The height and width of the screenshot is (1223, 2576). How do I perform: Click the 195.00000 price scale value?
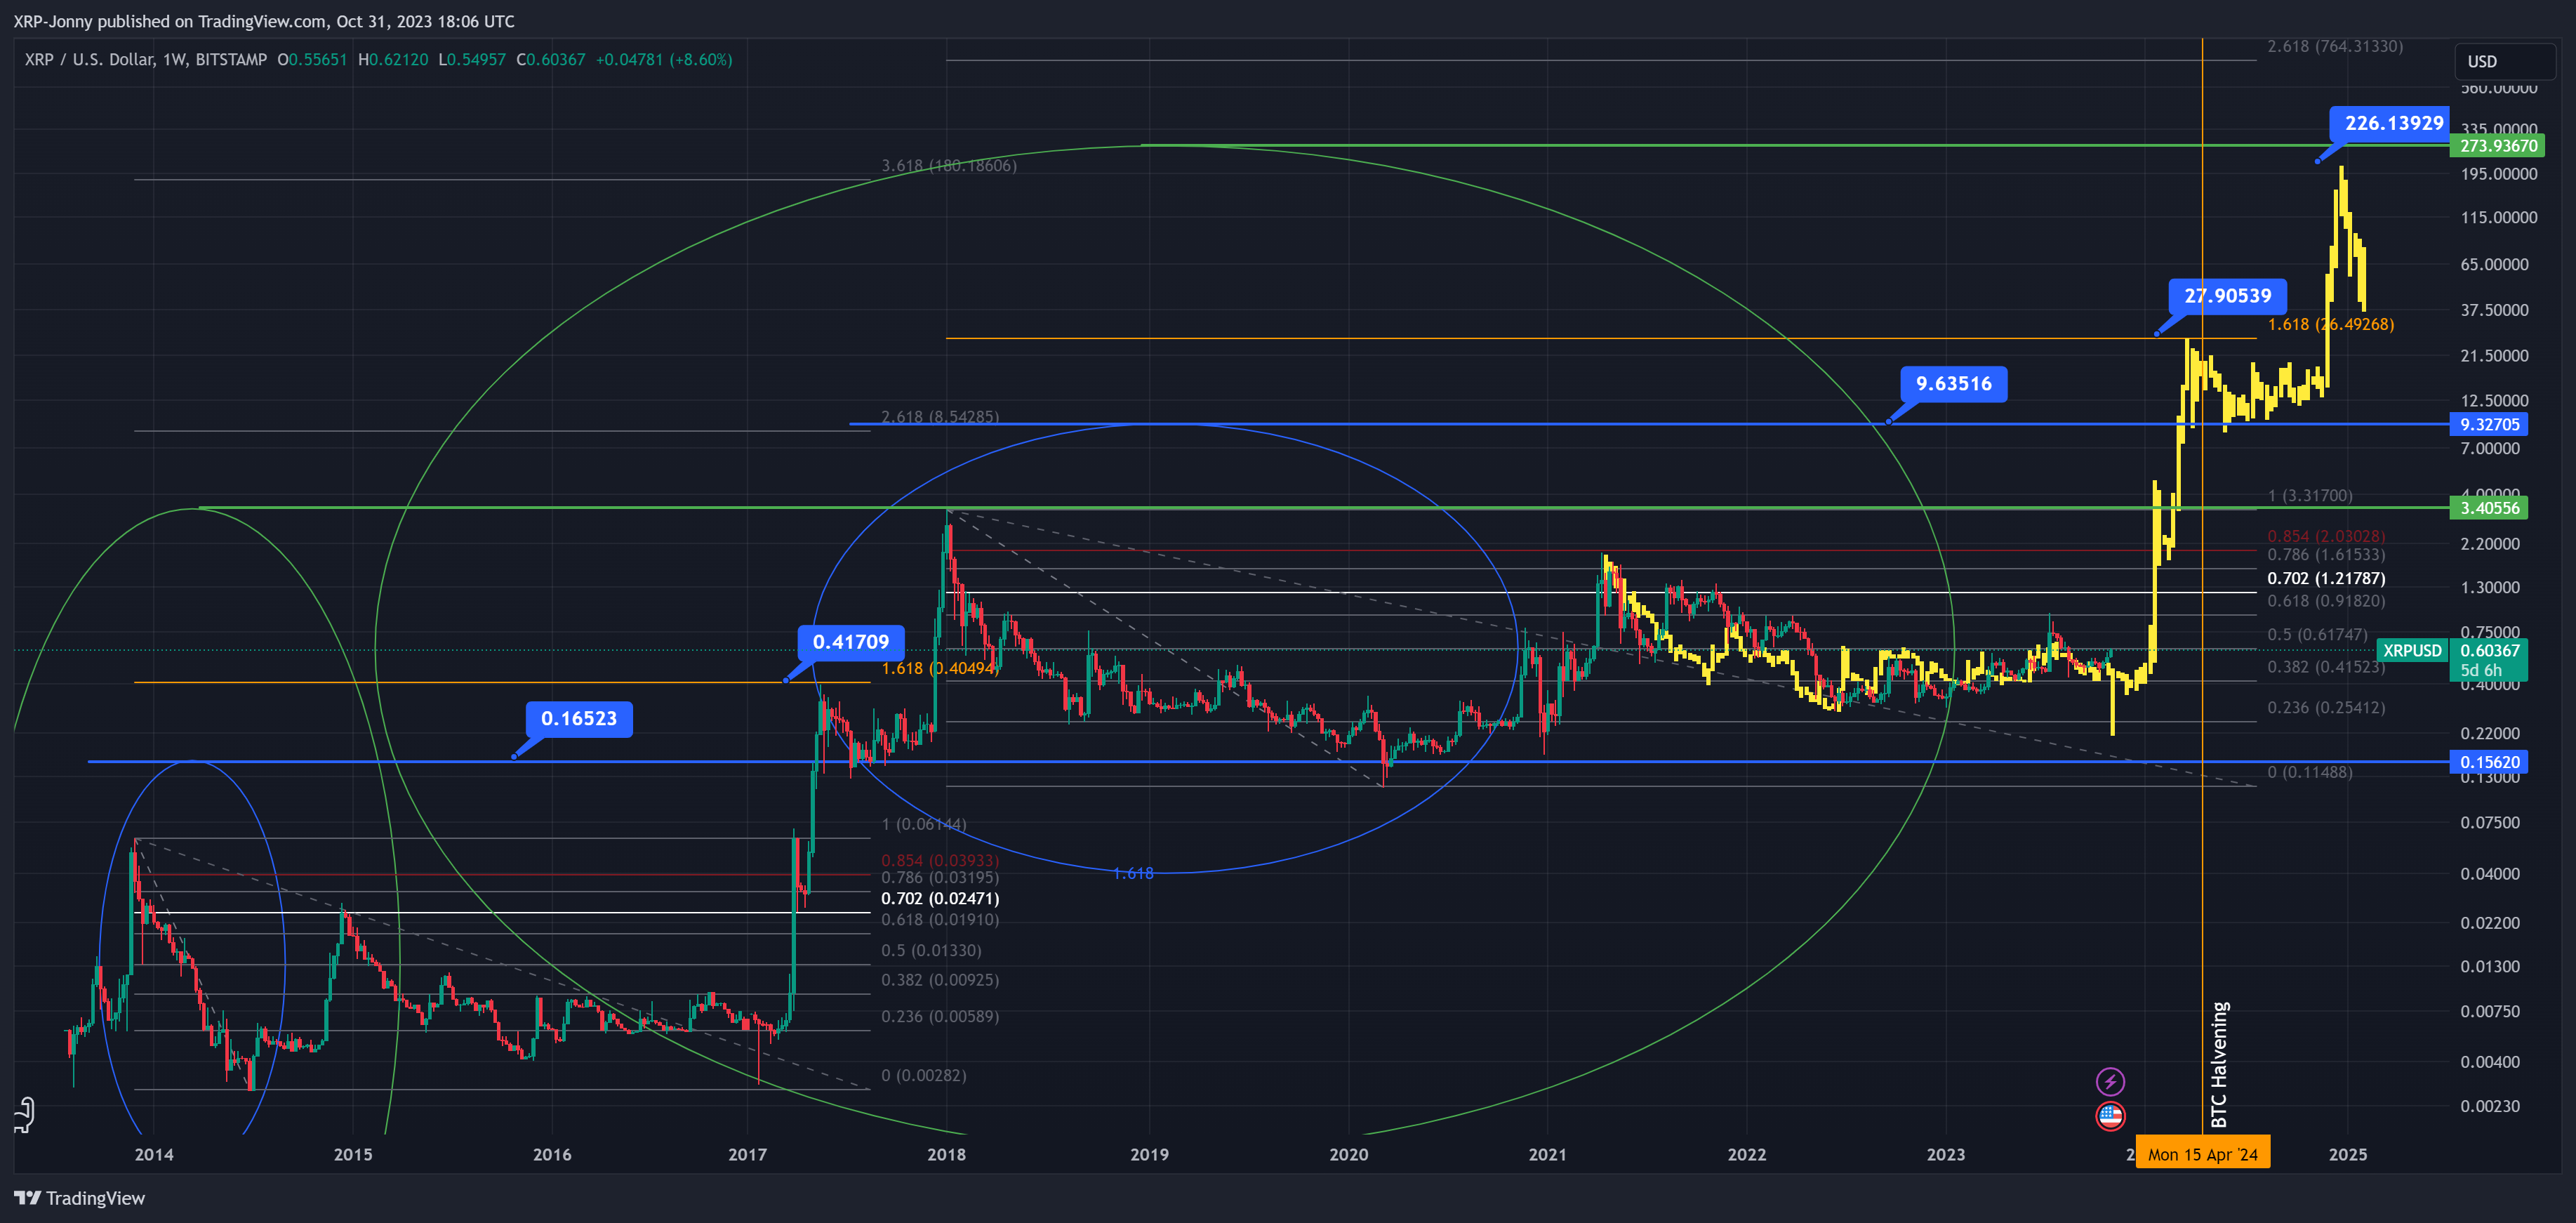2499,174
